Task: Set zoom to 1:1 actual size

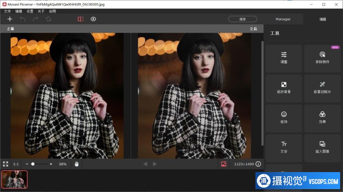Action: [x=16, y=164]
